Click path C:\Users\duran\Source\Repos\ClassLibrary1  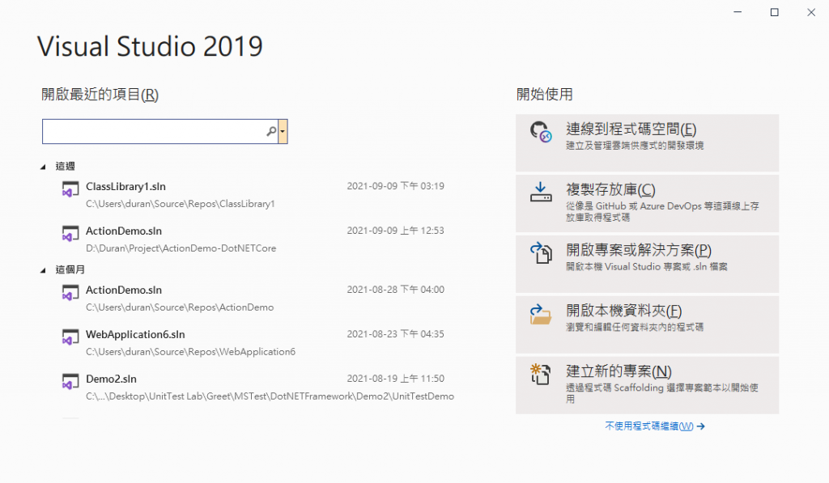181,203
